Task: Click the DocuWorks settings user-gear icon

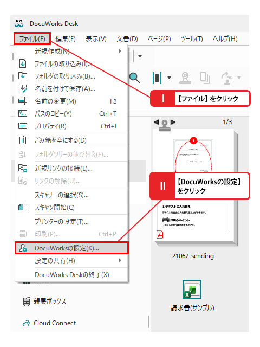Action: (x=23, y=248)
